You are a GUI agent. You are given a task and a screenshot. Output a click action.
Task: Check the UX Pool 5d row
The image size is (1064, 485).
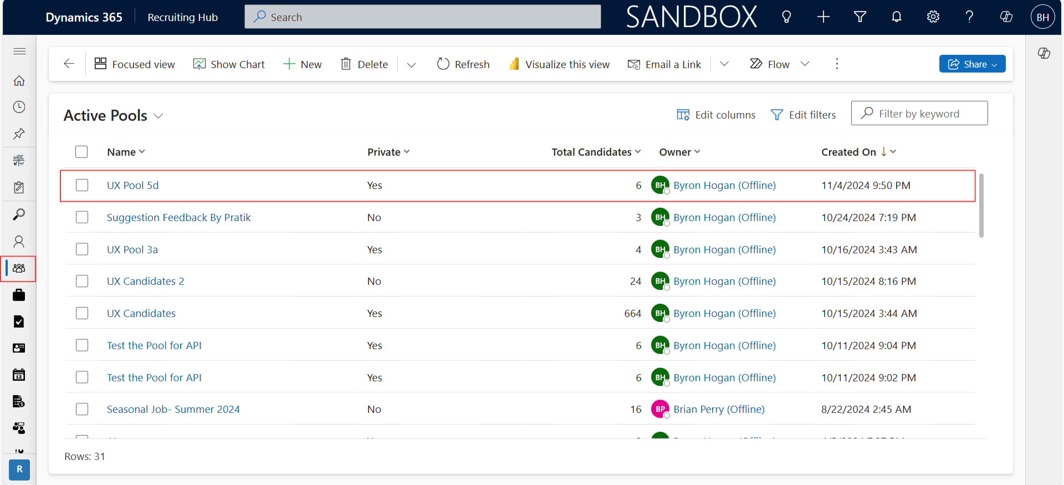[82, 185]
